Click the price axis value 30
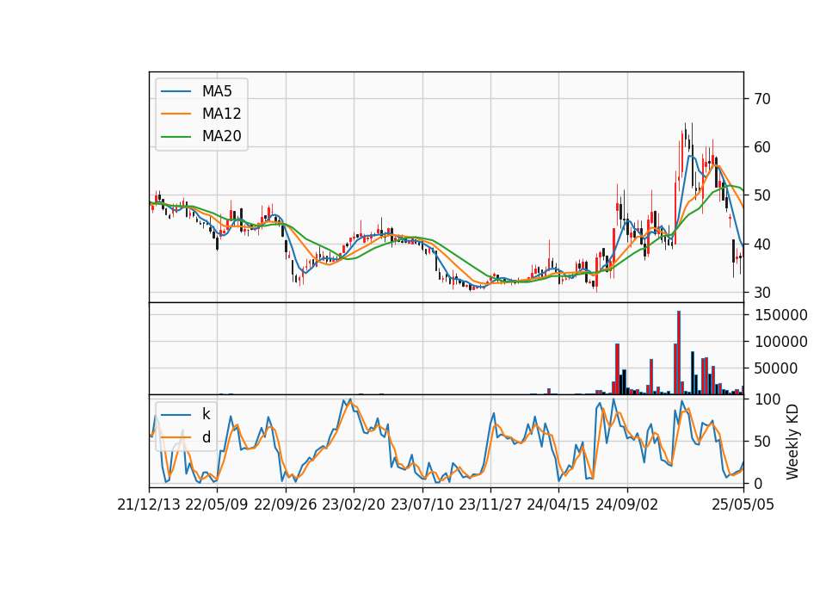Screen dimensions: 826x594 pyautogui.click(x=762, y=293)
